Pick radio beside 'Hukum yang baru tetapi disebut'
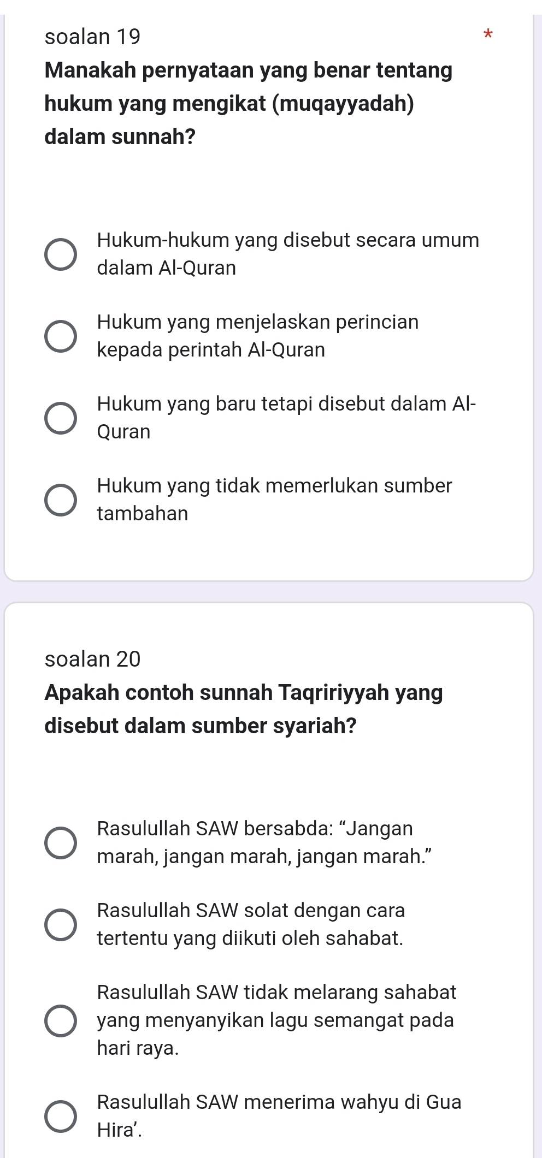Viewport: 542px width, 1158px height. click(60, 418)
